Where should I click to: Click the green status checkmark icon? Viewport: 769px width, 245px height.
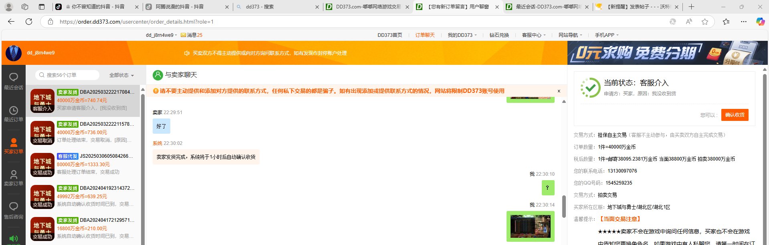[590, 88]
